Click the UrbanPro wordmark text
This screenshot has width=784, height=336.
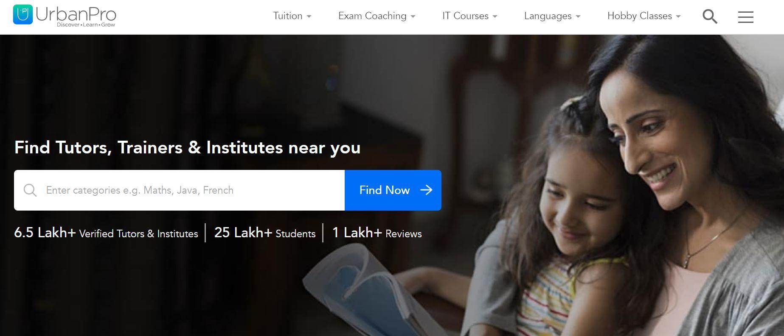coord(76,14)
